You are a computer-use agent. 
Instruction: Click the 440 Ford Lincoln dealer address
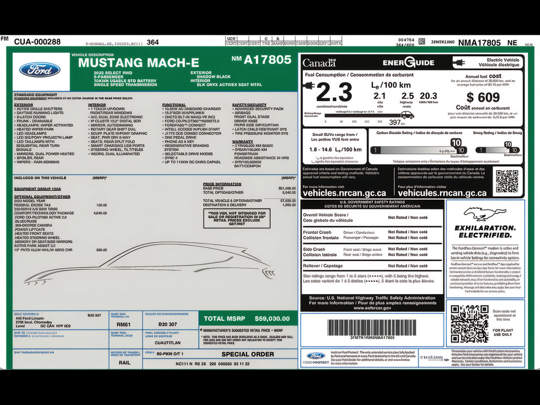click(43, 322)
